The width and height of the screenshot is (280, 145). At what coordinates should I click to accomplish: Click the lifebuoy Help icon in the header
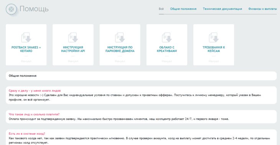(x=11, y=9)
